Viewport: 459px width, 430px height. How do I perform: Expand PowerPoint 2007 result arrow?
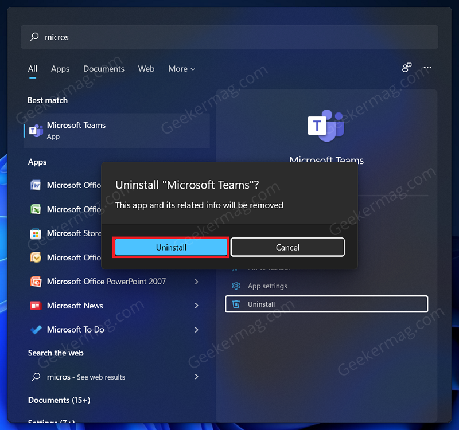click(196, 282)
